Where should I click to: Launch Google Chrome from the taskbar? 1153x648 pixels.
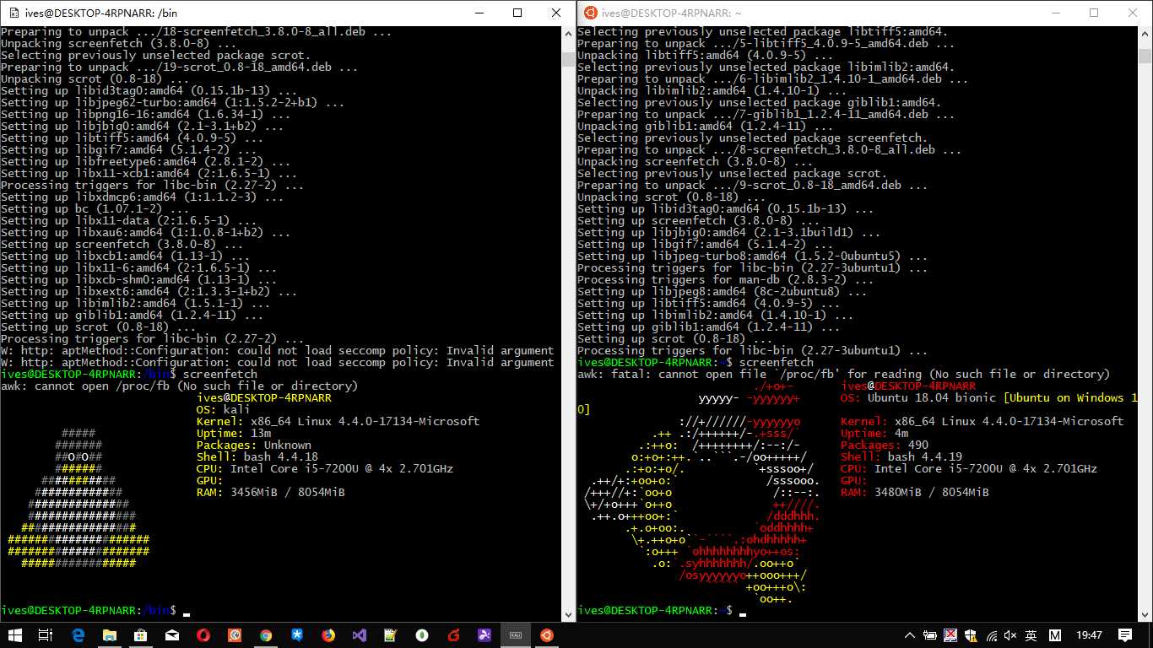pos(266,634)
